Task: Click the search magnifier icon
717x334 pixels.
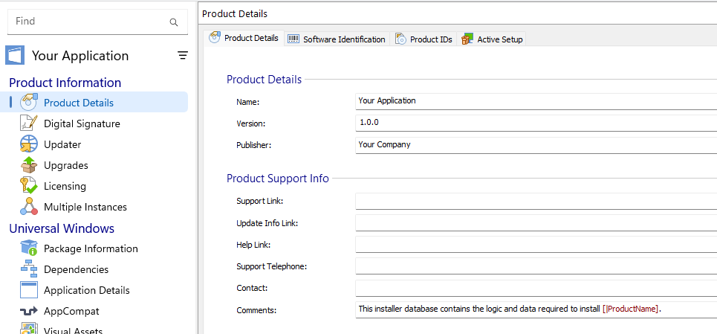Action: pyautogui.click(x=174, y=22)
